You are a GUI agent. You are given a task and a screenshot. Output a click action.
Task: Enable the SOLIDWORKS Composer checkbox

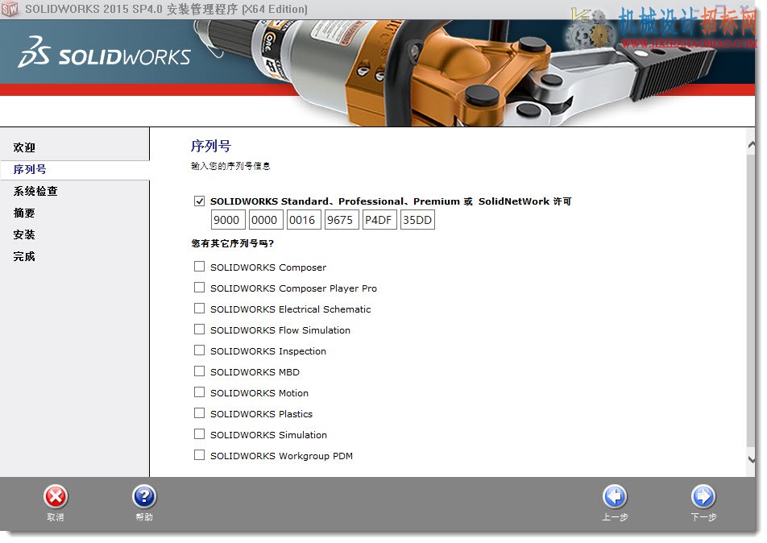(x=199, y=267)
